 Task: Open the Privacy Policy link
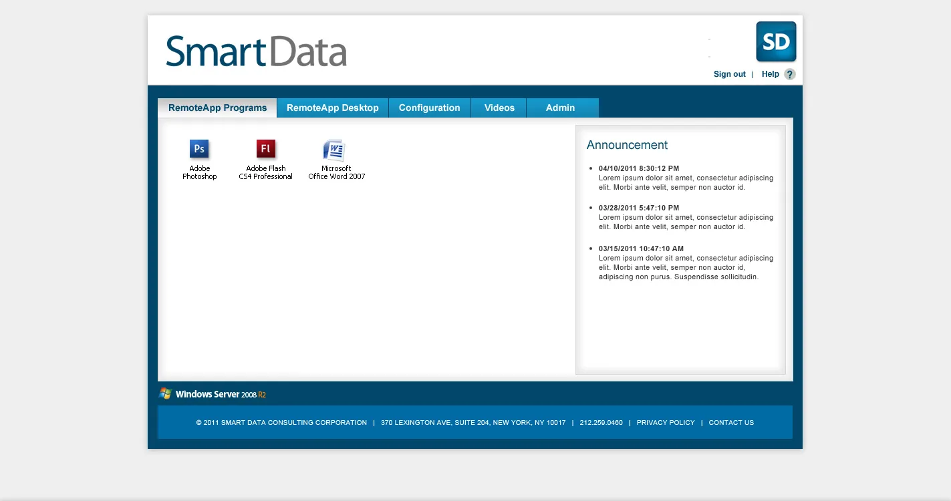pyautogui.click(x=666, y=422)
